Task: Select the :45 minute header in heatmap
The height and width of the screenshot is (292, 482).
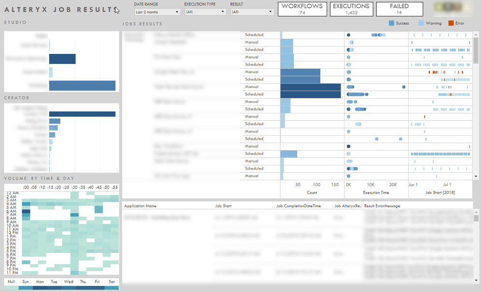Action: (98, 187)
